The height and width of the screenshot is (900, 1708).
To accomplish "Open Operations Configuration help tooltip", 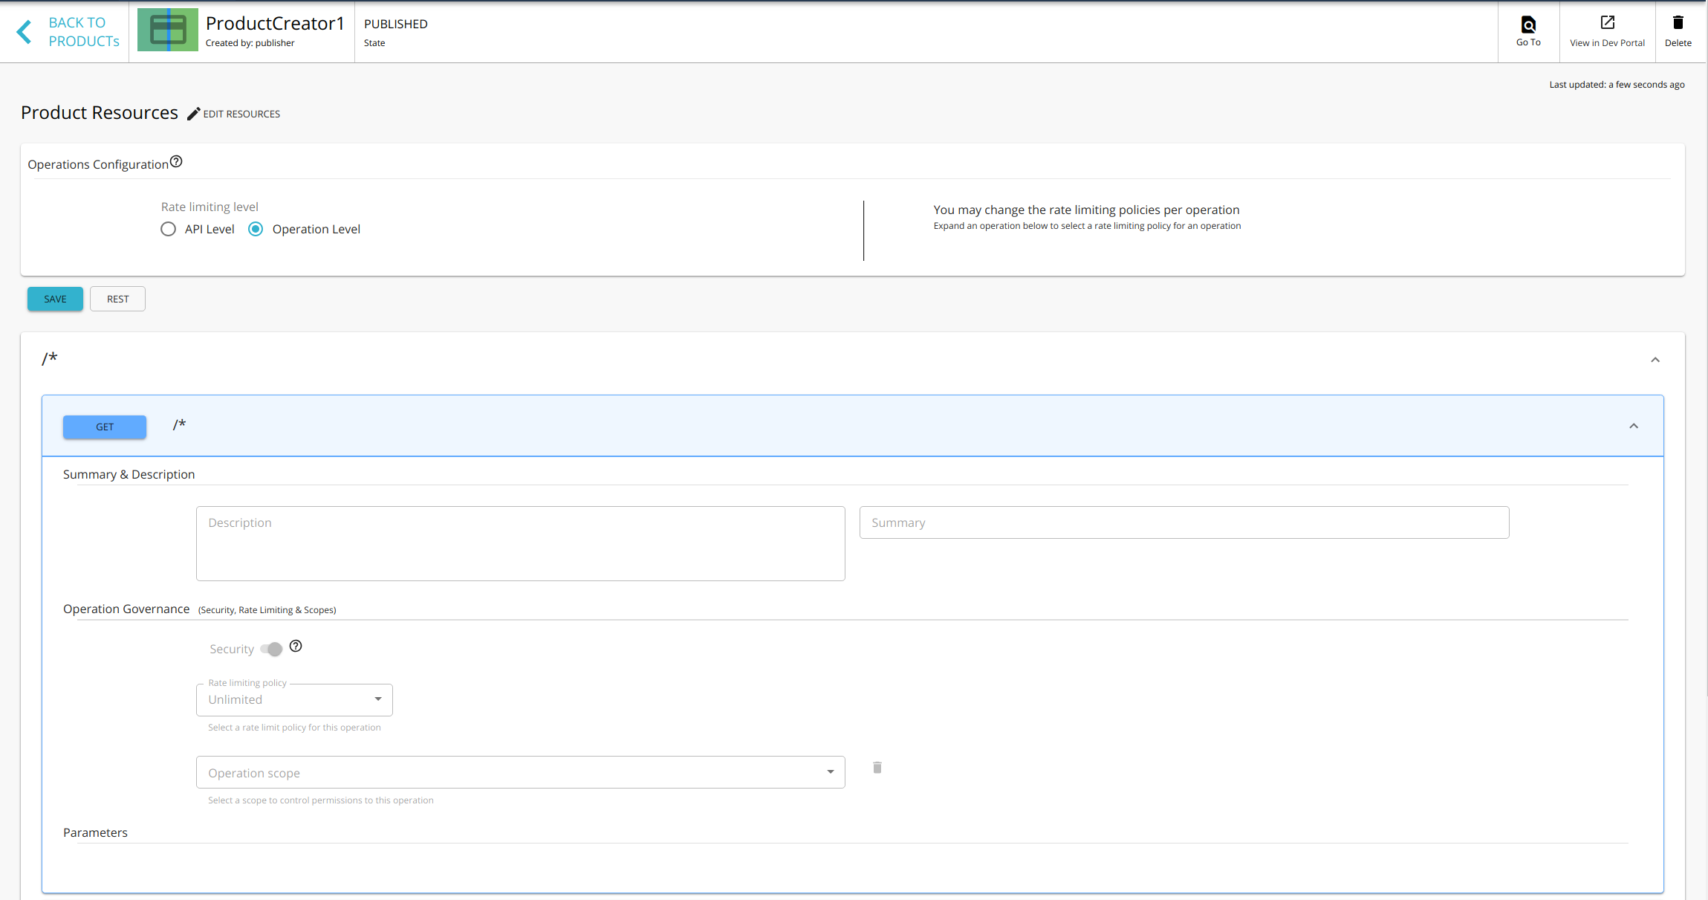I will point(176,160).
